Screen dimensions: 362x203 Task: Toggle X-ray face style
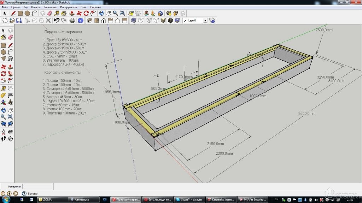[134, 21]
